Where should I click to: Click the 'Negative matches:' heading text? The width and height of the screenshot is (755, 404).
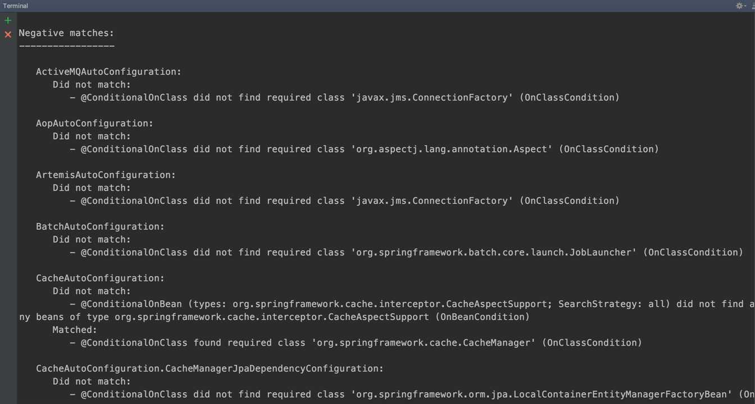(66, 33)
